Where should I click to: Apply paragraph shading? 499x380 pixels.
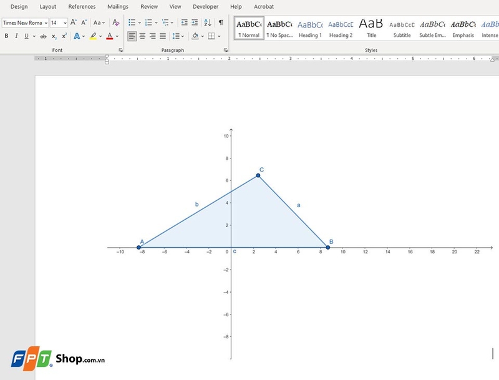pyautogui.click(x=195, y=36)
